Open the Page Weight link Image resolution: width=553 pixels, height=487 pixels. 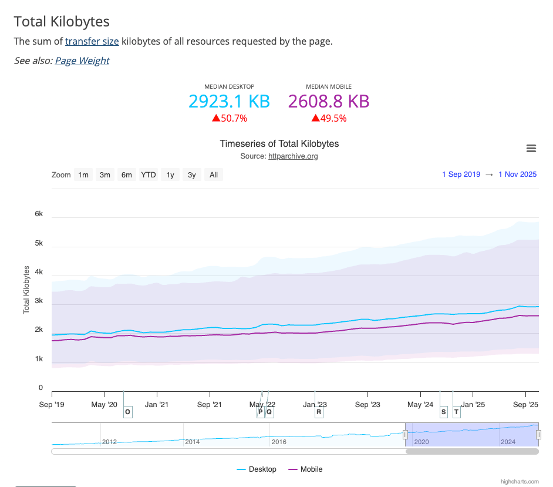[x=82, y=61]
